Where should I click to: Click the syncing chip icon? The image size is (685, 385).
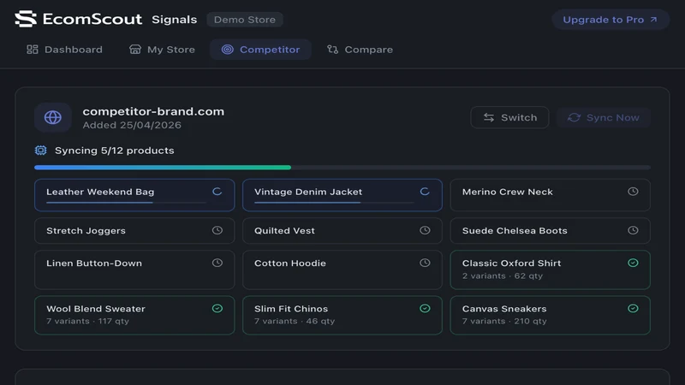pos(40,151)
